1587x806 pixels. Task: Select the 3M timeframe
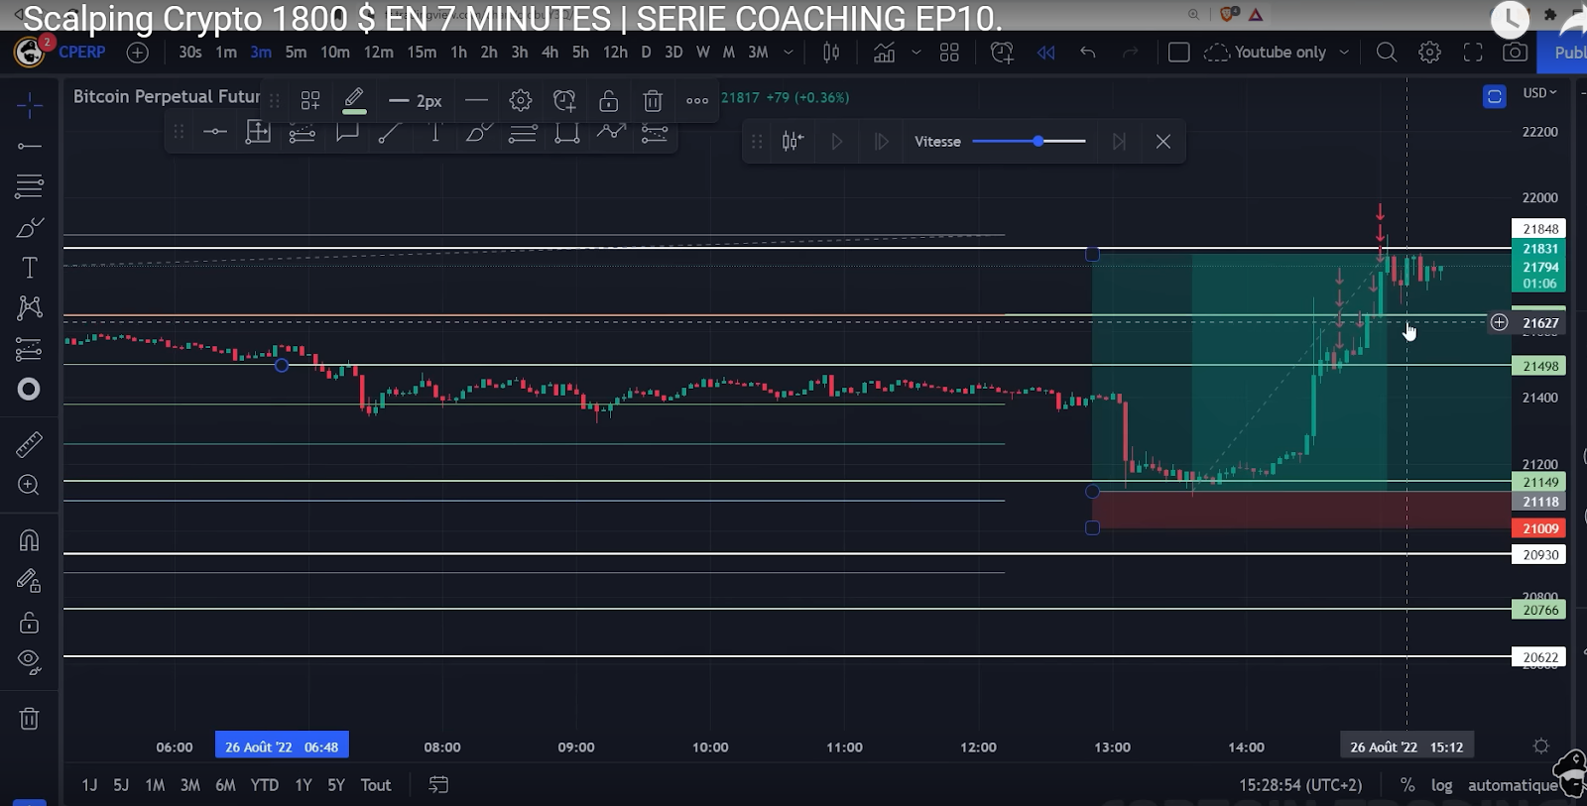click(x=758, y=53)
